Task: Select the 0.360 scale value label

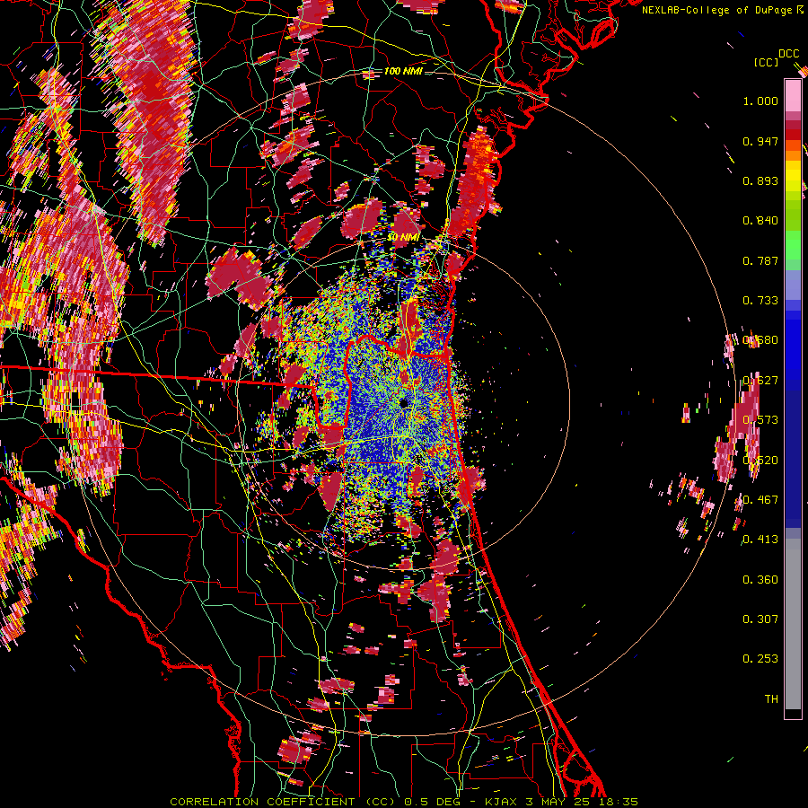Action: pos(760,580)
